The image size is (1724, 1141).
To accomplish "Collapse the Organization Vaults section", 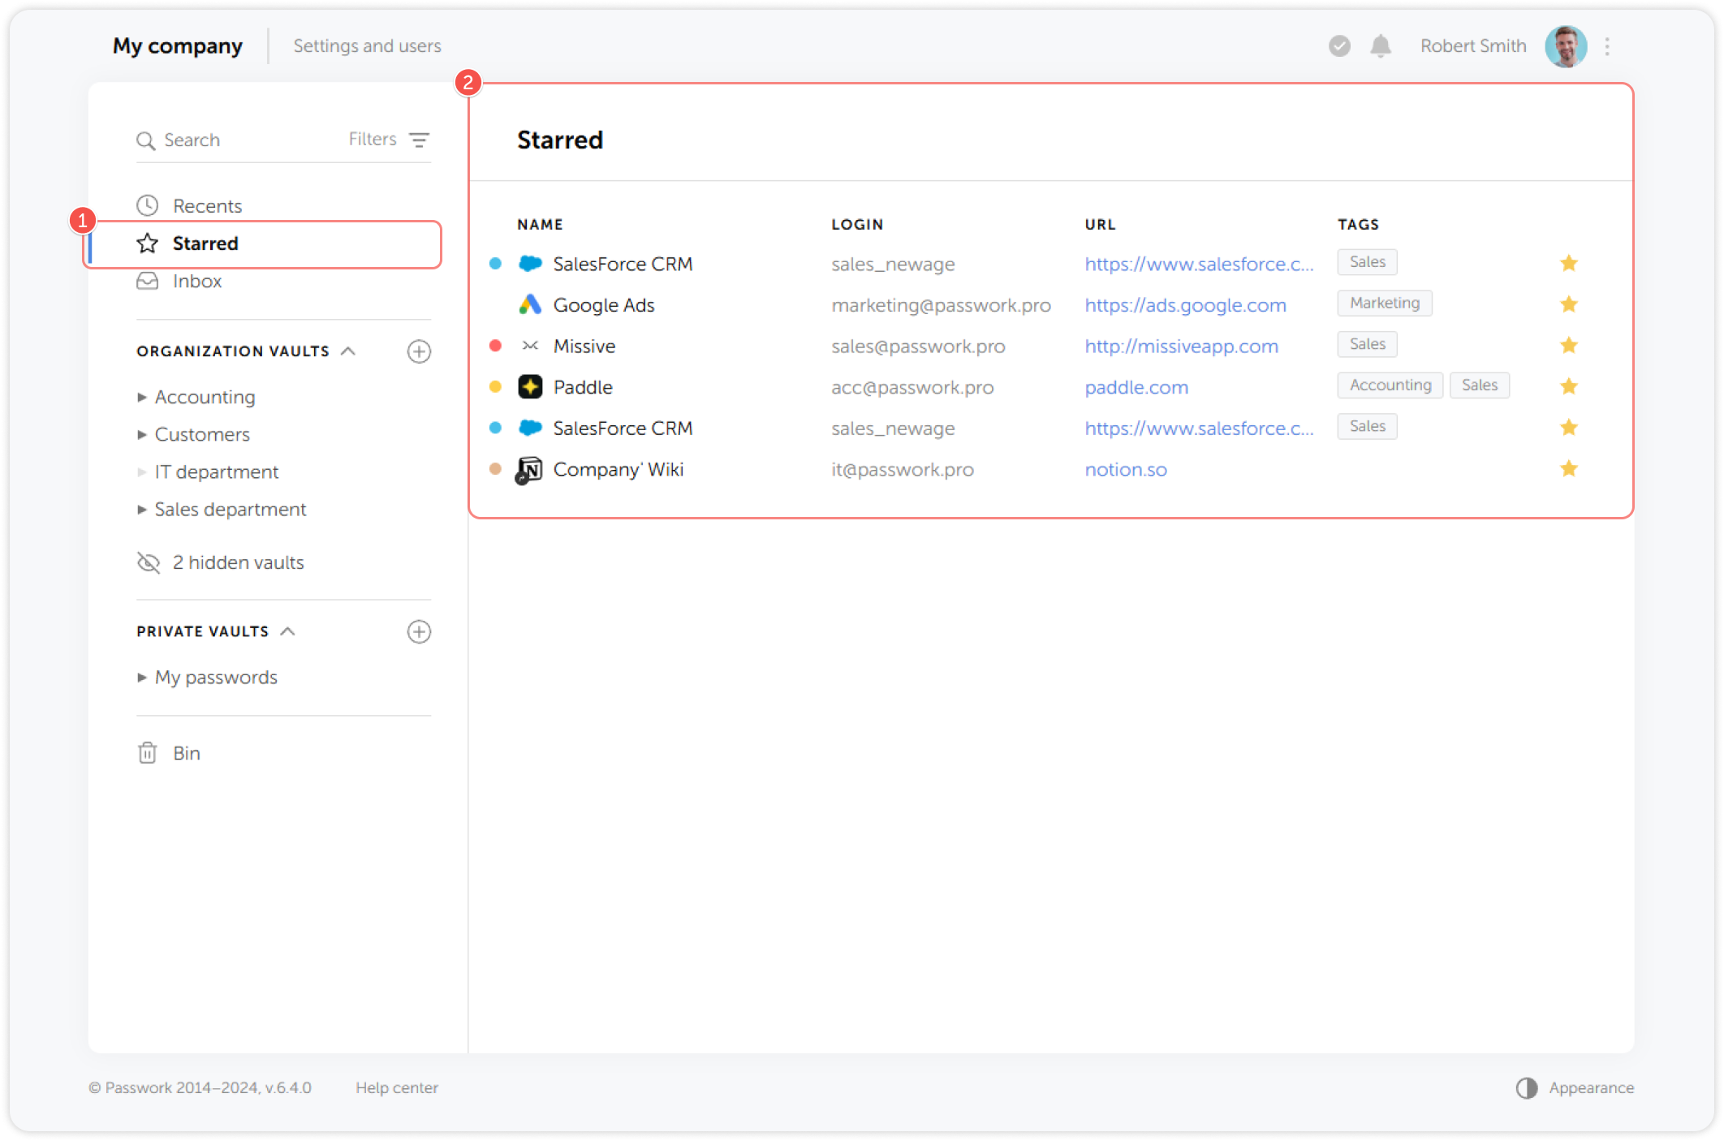I will [x=348, y=351].
